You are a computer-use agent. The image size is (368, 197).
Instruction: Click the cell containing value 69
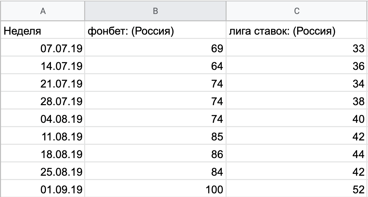(155, 49)
